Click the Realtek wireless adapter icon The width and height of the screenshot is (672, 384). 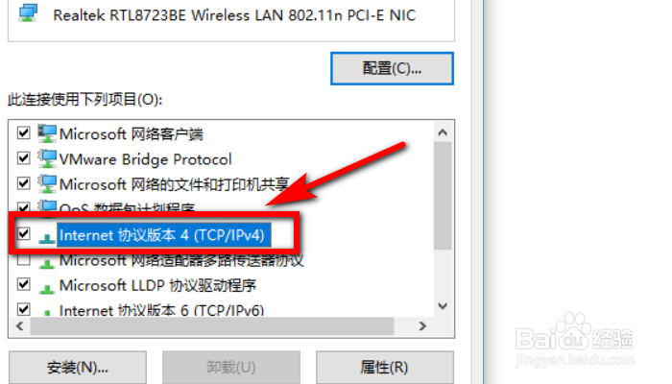[x=28, y=12]
